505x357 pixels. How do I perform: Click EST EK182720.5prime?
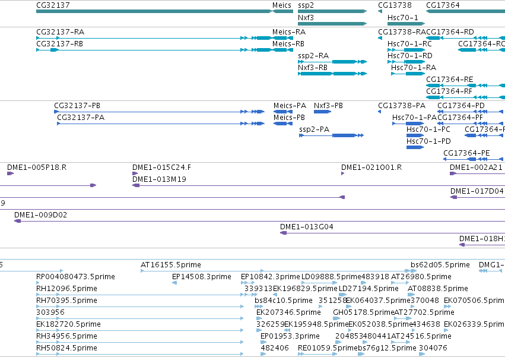click(x=140, y=330)
